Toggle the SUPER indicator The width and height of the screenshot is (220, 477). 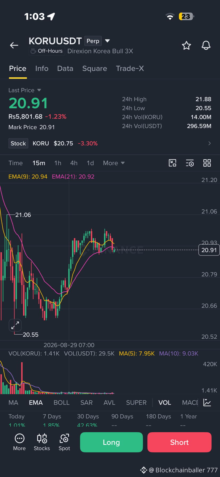point(136,403)
